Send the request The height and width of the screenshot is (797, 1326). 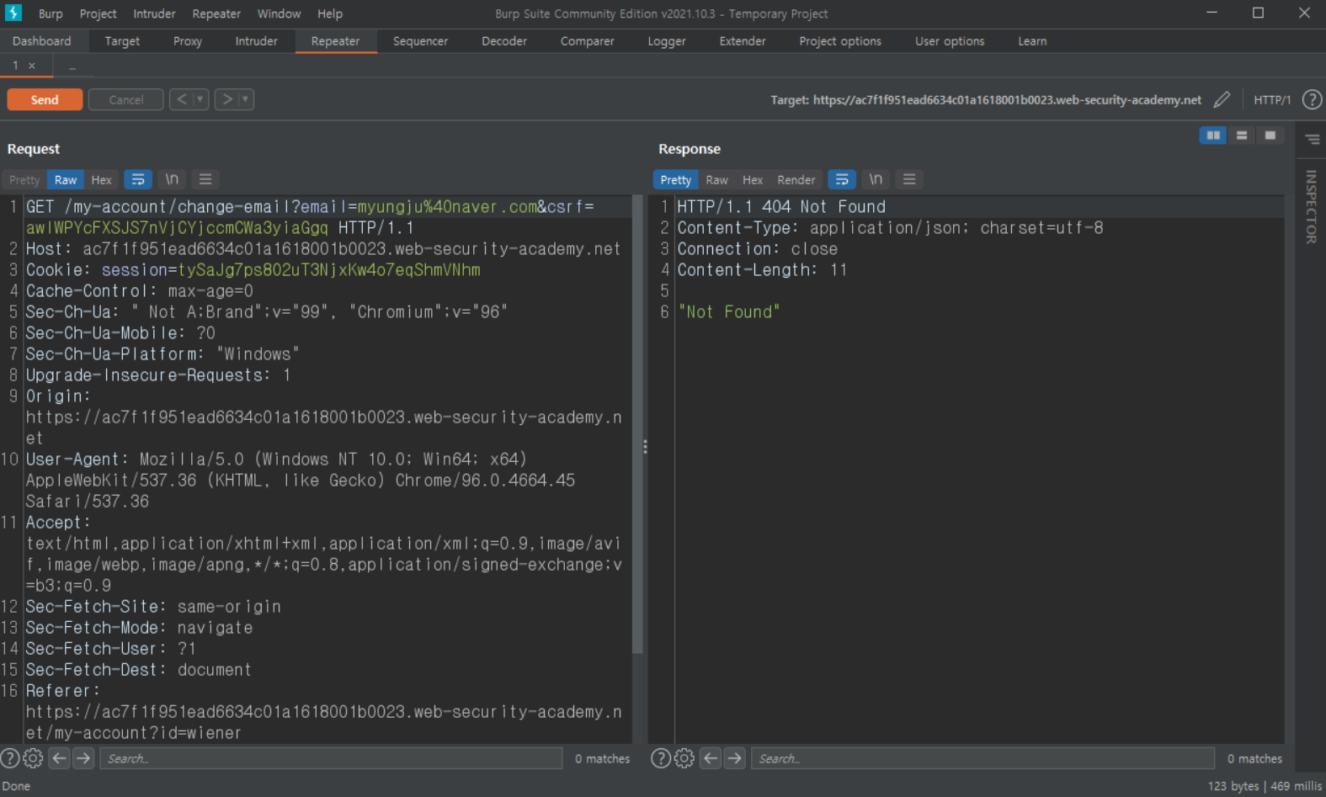(45, 99)
